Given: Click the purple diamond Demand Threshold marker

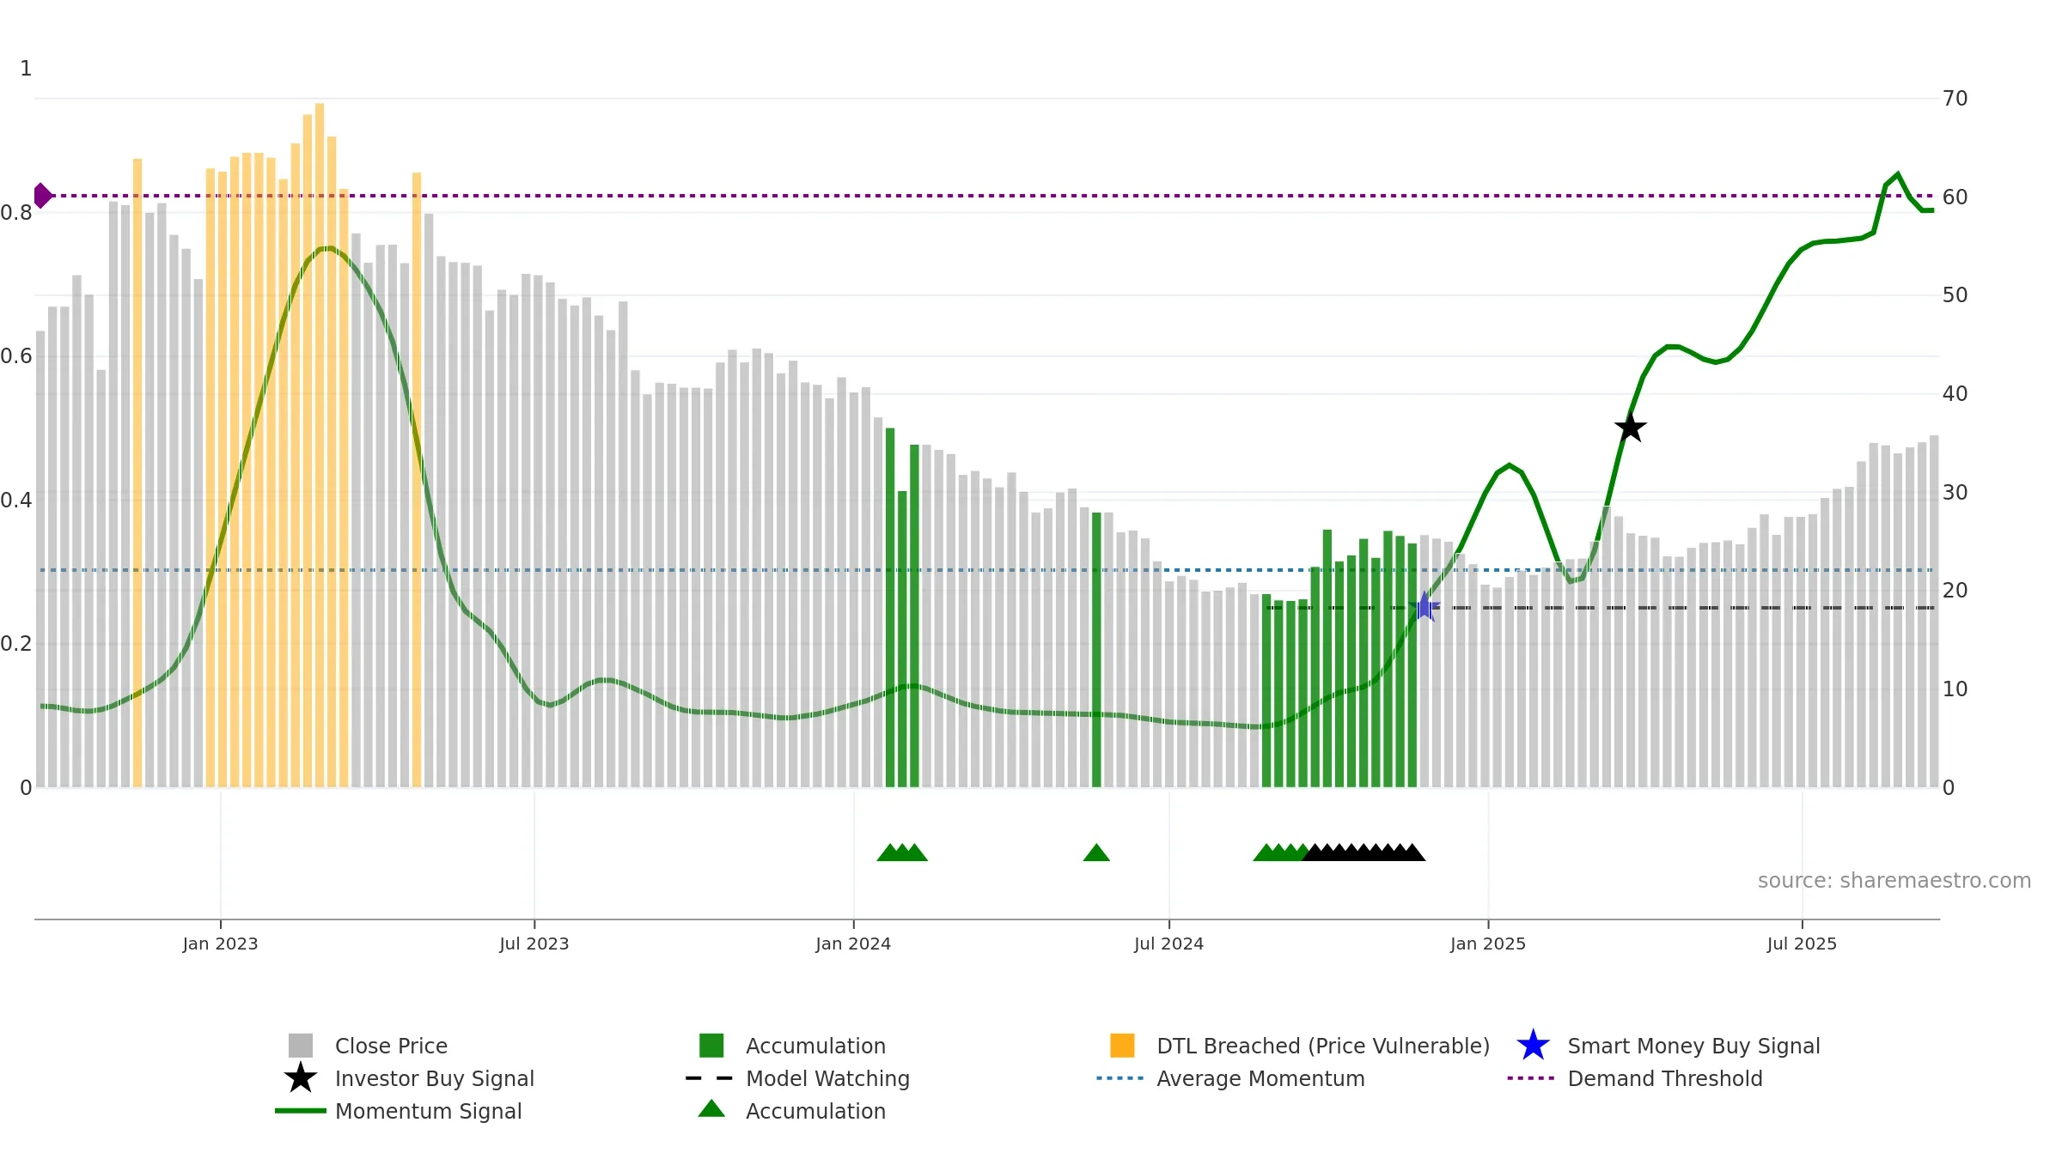Looking at the screenshot, I should 42,196.
